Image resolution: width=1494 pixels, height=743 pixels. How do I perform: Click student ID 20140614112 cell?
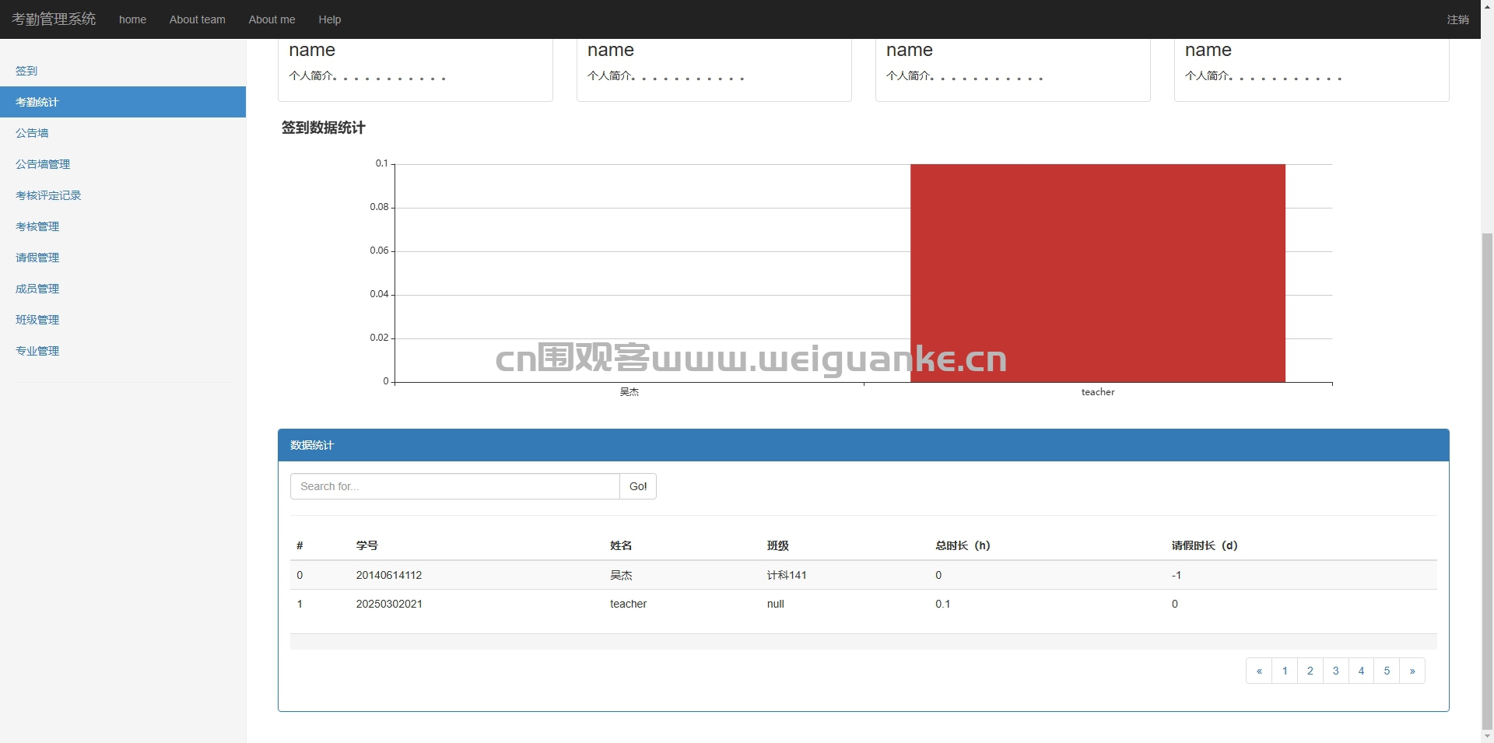click(389, 575)
